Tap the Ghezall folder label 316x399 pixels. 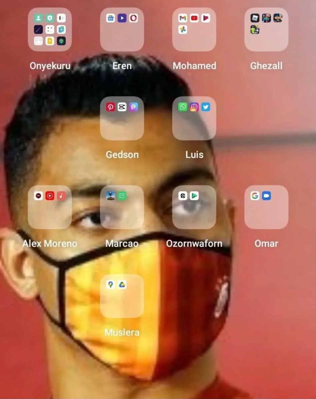266,66
